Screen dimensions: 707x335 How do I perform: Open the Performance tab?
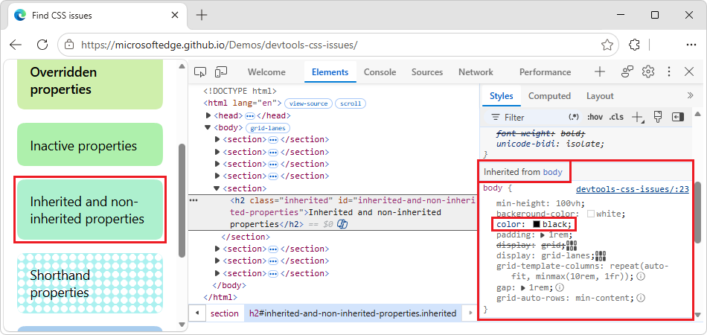click(545, 72)
